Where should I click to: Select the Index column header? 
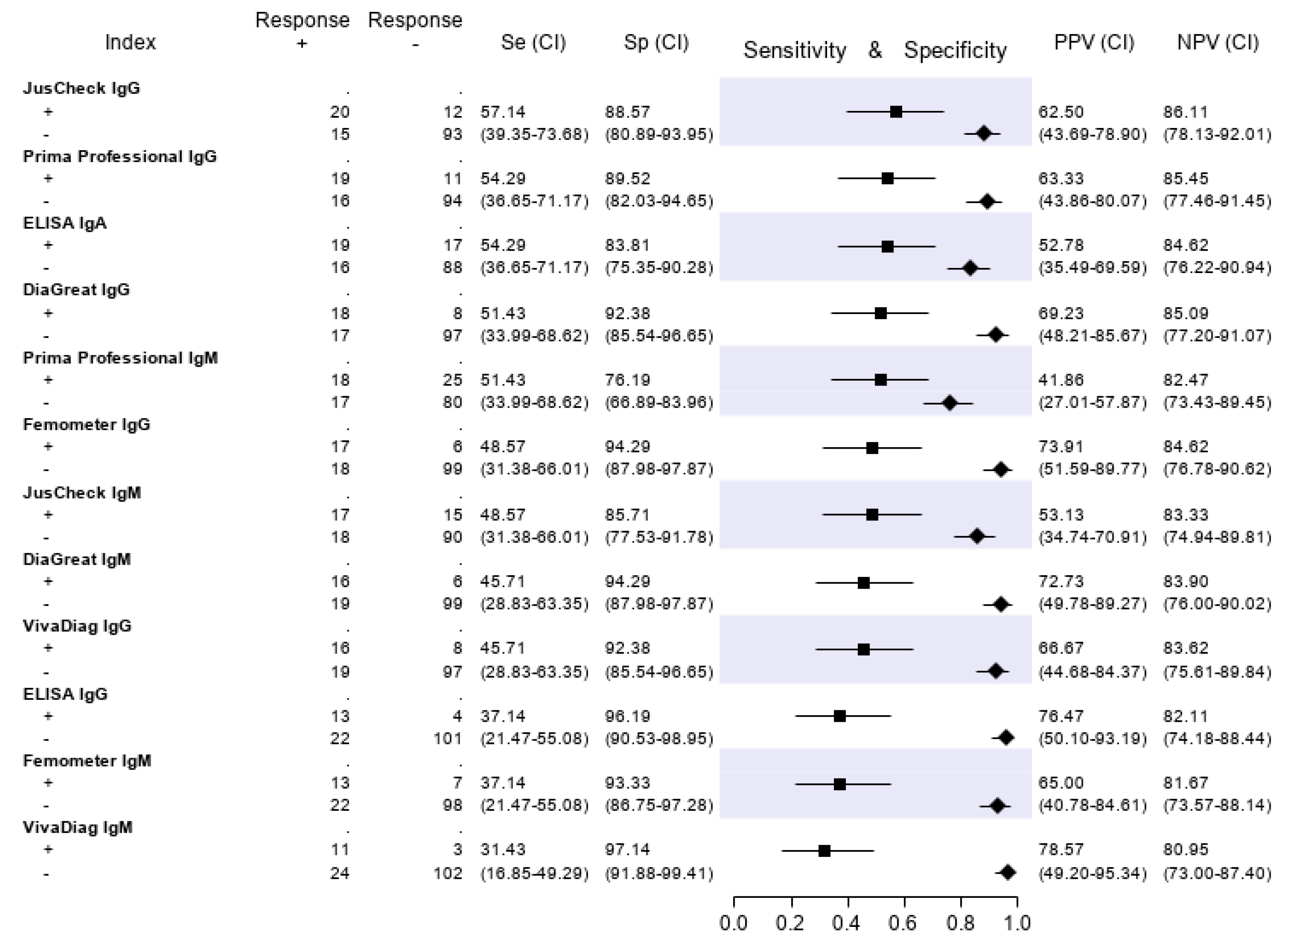tap(130, 42)
